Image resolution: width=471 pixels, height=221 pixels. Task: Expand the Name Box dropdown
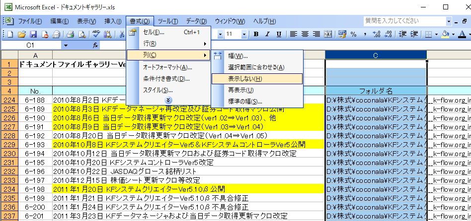click(x=66, y=45)
